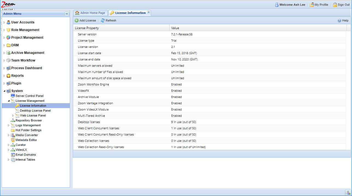Click the Email Domains icon
The width and height of the screenshot is (352, 196).
pyautogui.click(x=13, y=155)
